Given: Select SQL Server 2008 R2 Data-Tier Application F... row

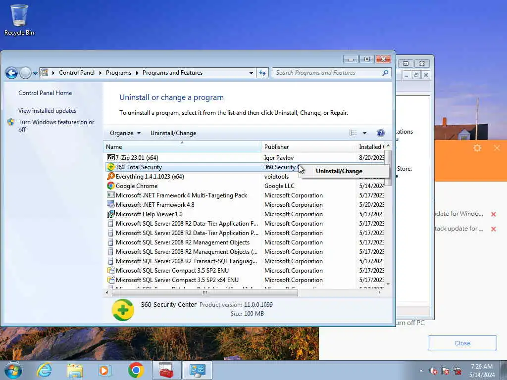Looking at the screenshot, I should (x=245, y=224).
